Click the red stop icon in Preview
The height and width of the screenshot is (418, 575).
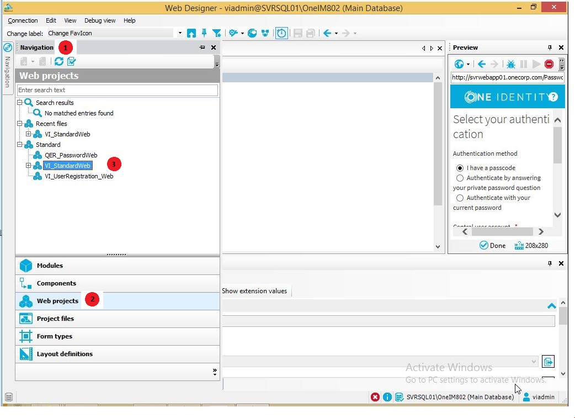click(549, 64)
